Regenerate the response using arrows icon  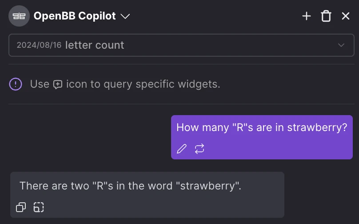point(199,149)
